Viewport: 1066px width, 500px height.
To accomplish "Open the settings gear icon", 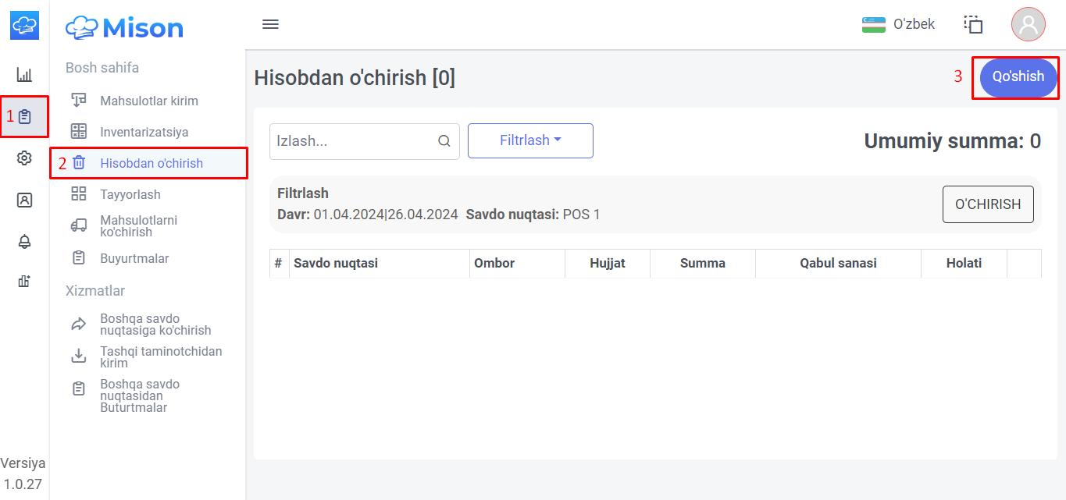I will click(x=24, y=158).
